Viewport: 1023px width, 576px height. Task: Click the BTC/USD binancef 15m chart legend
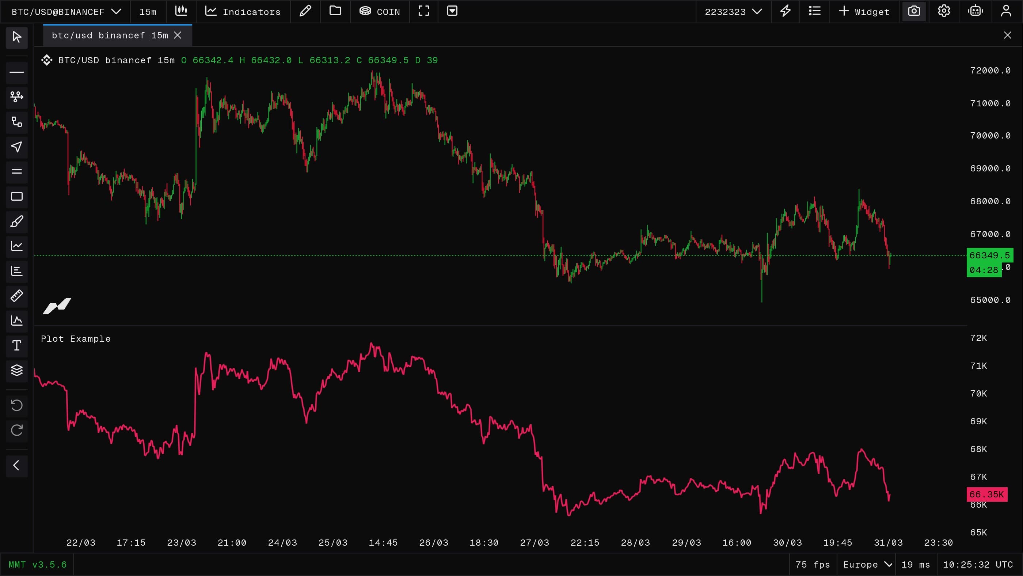116,60
